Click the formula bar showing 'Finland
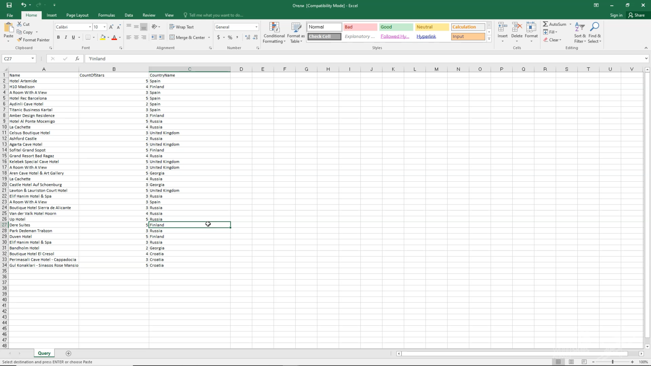The image size is (651, 366). [x=364, y=59]
